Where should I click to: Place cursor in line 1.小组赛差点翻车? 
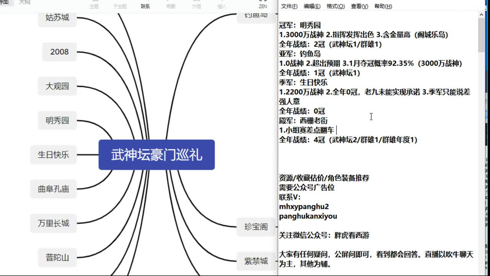[x=307, y=130]
